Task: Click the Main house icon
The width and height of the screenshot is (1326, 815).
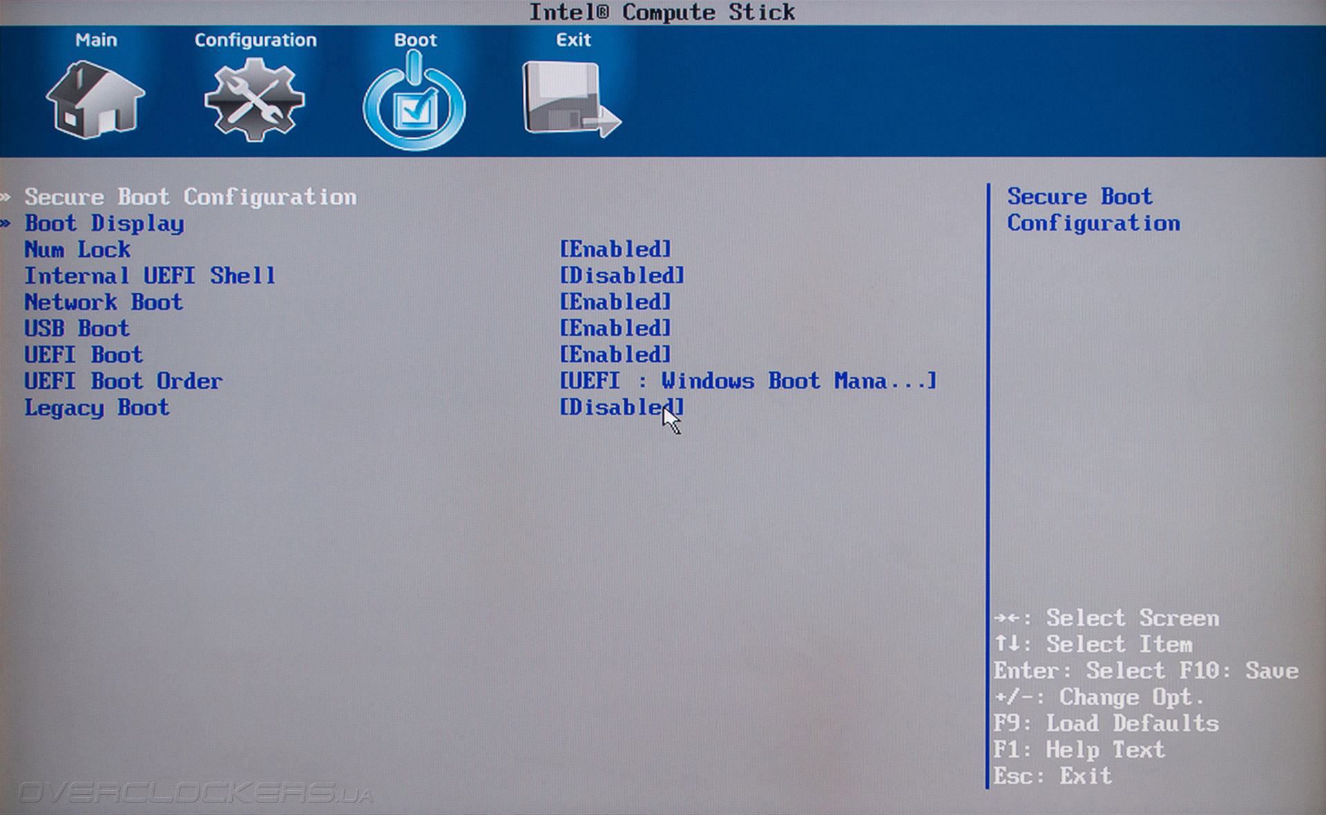Action: point(95,100)
